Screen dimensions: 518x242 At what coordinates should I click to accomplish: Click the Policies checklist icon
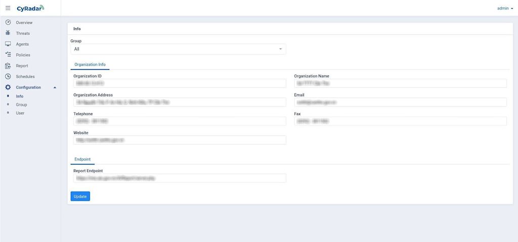click(x=8, y=55)
